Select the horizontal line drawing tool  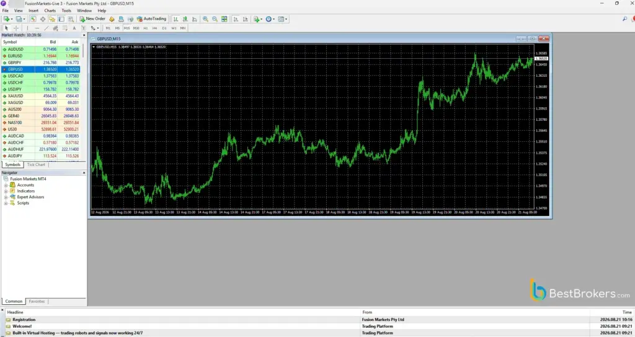pos(37,28)
